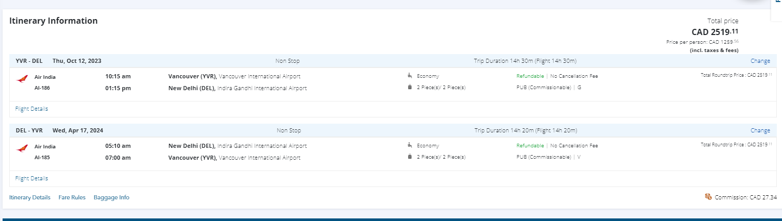Image resolution: width=782 pixels, height=221 pixels.
Task: Click the Refundable label on the return flight
Action: pyautogui.click(x=530, y=146)
